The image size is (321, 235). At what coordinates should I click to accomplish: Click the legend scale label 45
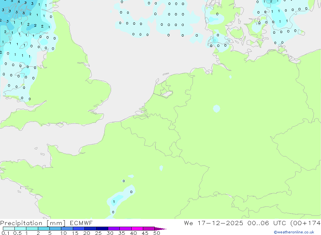[x=145, y=233]
